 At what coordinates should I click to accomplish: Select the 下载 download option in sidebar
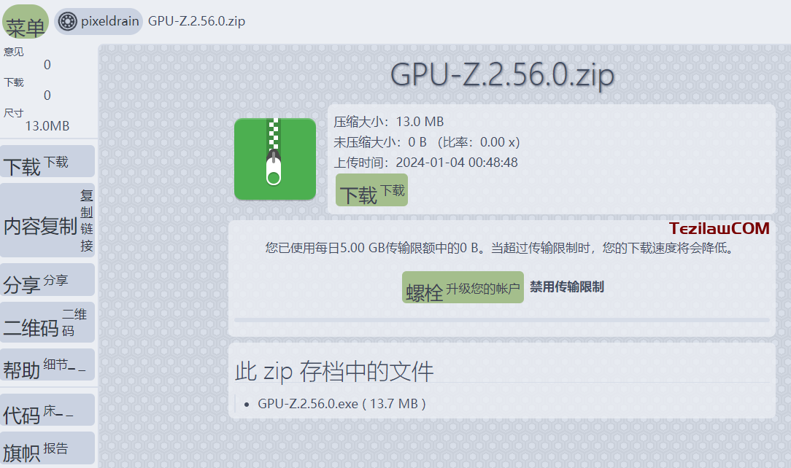(47, 160)
